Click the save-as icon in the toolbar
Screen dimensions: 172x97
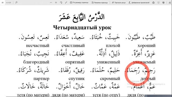click(163, 2)
